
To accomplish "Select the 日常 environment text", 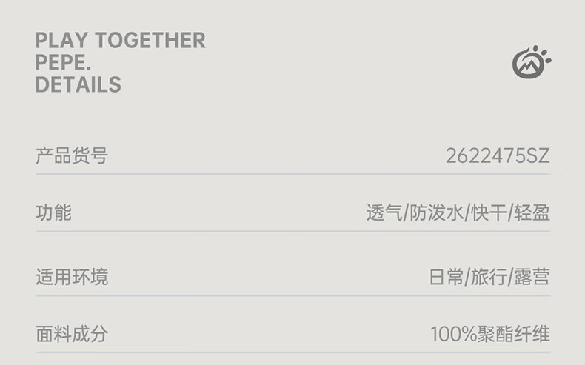I will pyautogui.click(x=447, y=277).
